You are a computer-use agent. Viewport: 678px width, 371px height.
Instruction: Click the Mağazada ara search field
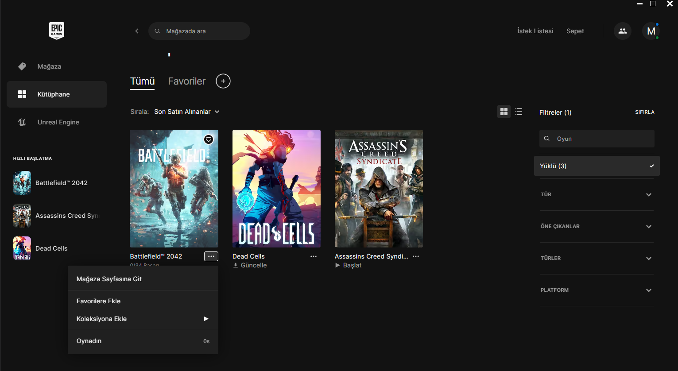point(199,31)
